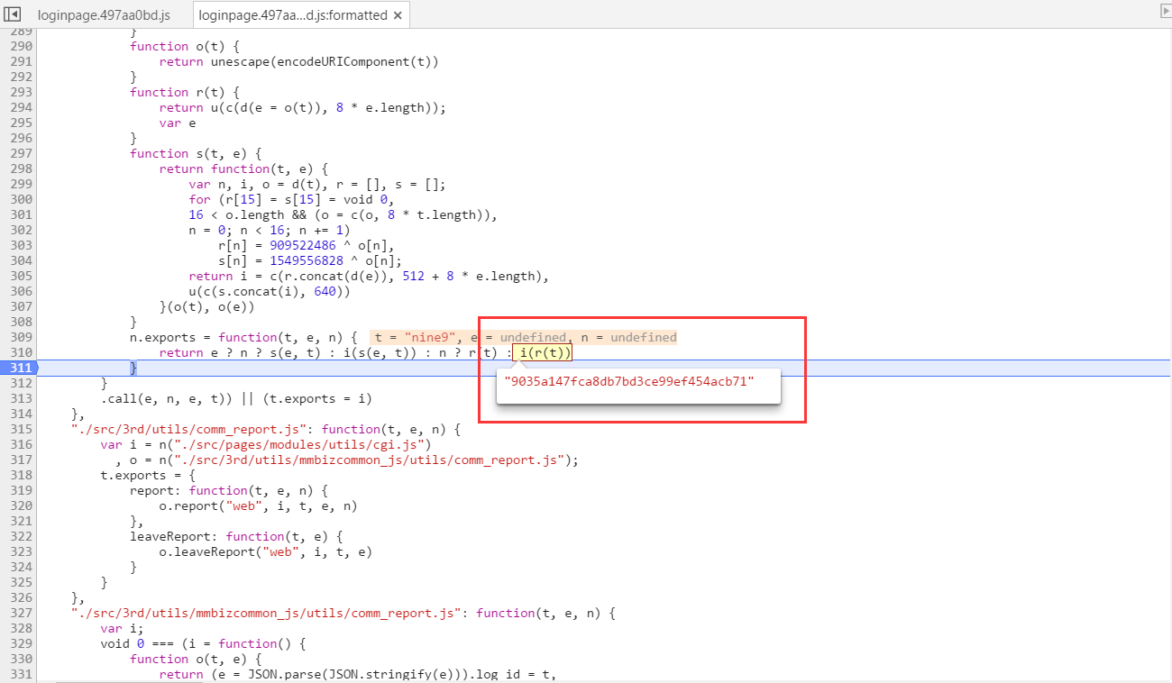Add a breakpoint at line number 309
The image size is (1172, 683).
click(x=22, y=337)
